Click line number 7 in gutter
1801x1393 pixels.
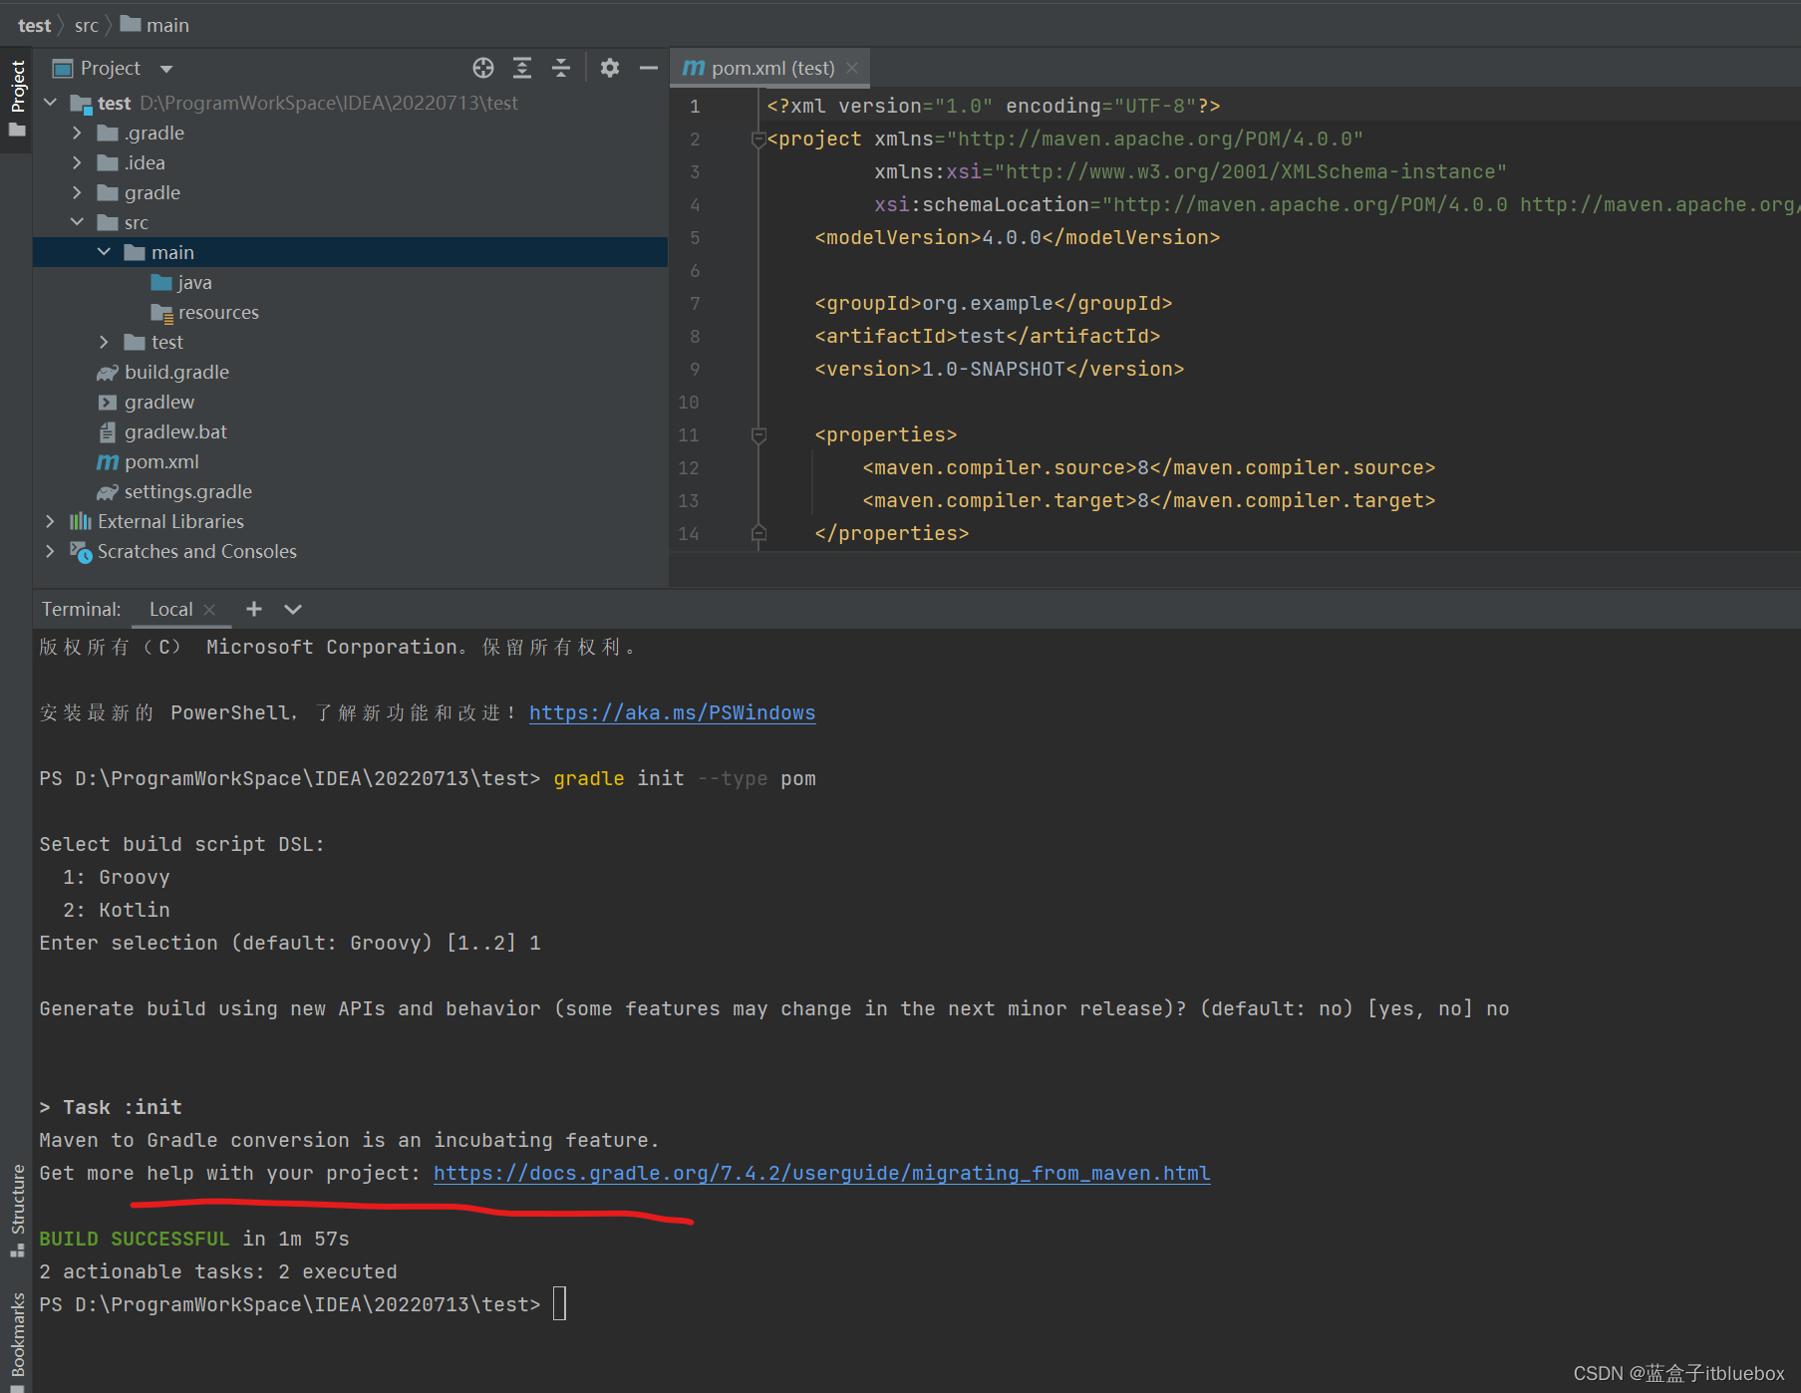(x=695, y=303)
